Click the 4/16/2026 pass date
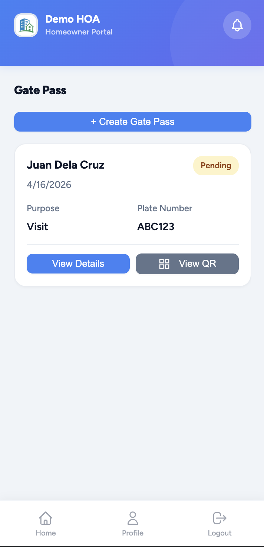 [x=49, y=185]
